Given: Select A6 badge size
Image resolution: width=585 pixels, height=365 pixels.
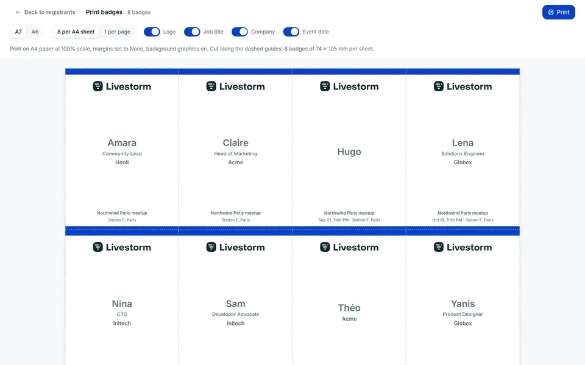Looking at the screenshot, I should click(x=35, y=32).
